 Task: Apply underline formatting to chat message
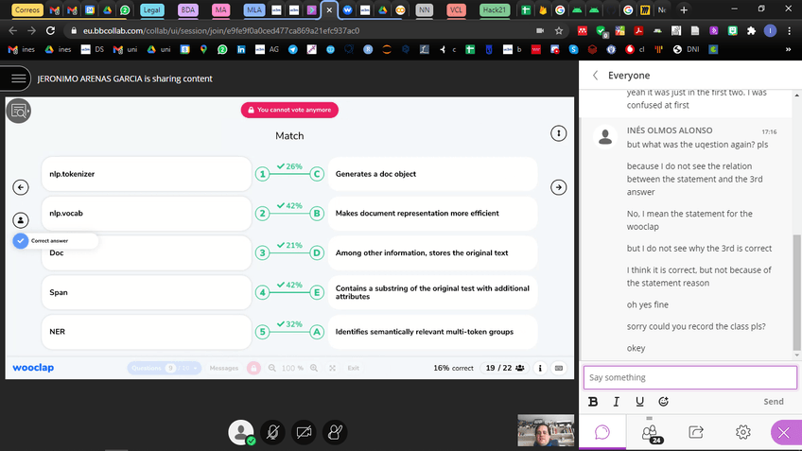tap(640, 402)
